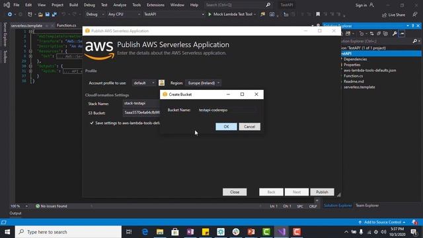This screenshot has height=238, width=423.
Task: Click Close in Publish AWS Serverless dialog
Action: [235, 192]
